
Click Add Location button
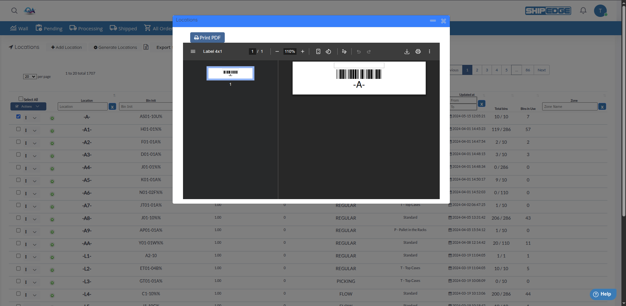click(x=67, y=47)
